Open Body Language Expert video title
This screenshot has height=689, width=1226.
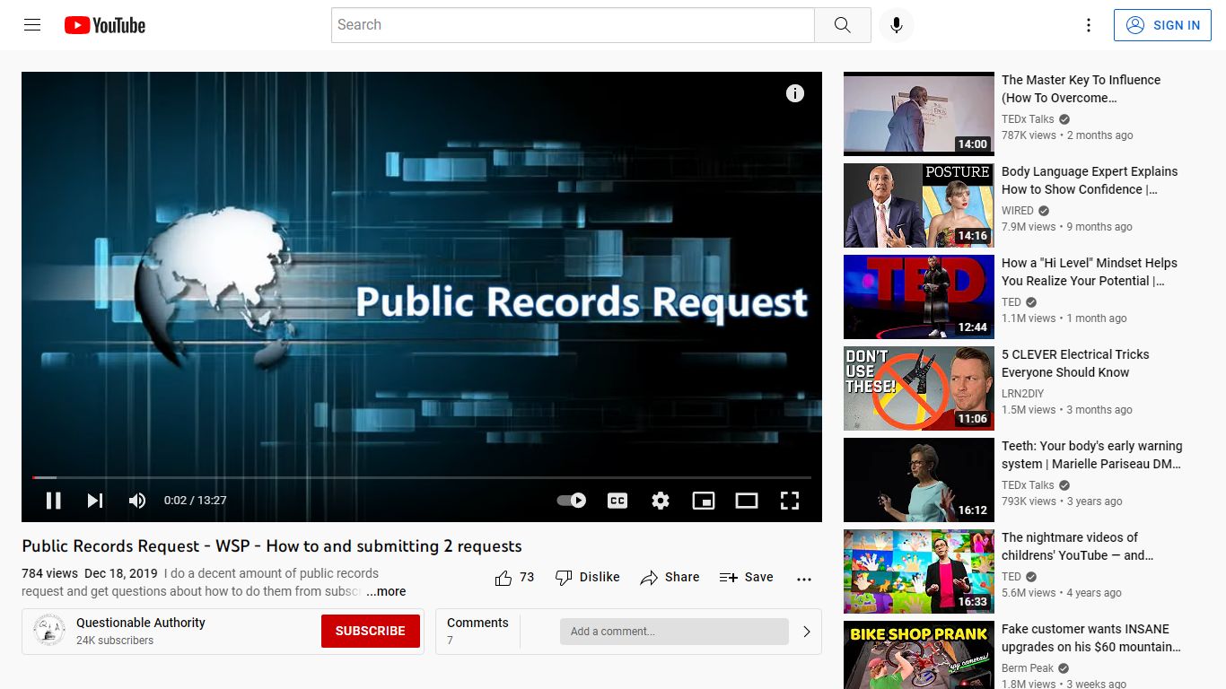(1090, 180)
